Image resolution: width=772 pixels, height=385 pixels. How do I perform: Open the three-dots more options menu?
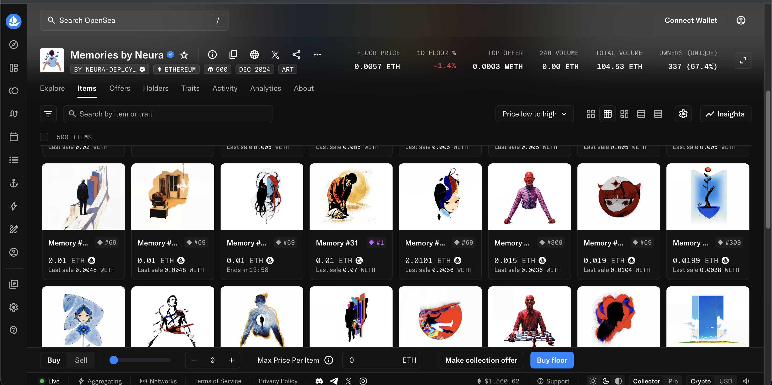(x=317, y=55)
